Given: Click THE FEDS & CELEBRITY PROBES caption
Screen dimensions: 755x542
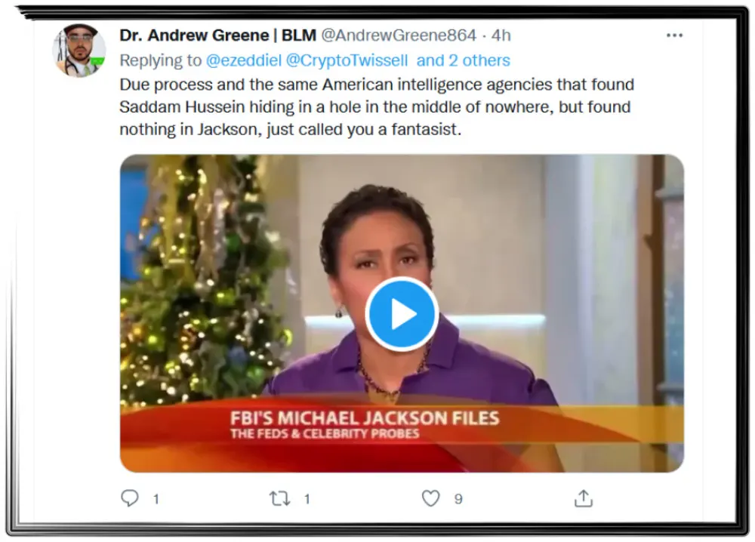Looking at the screenshot, I should 325,434.
